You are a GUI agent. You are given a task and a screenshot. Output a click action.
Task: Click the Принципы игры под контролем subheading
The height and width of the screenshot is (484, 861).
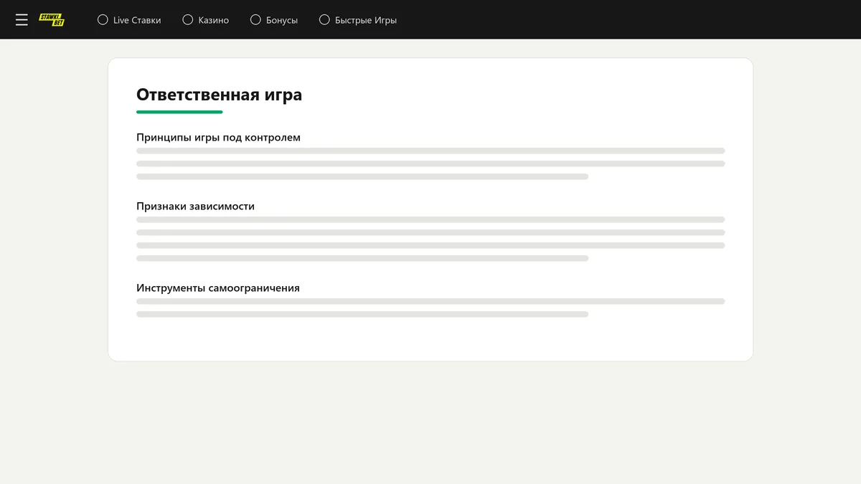point(218,138)
